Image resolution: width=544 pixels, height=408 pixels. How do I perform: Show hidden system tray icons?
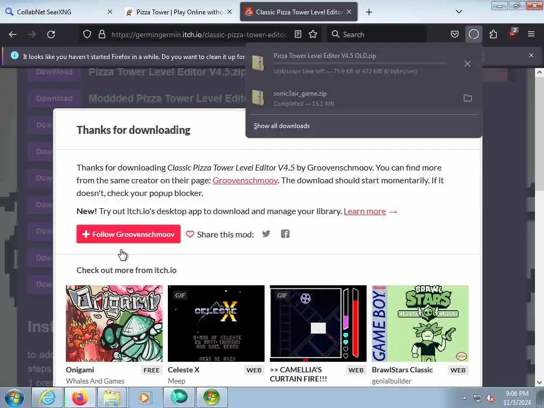tap(464, 398)
